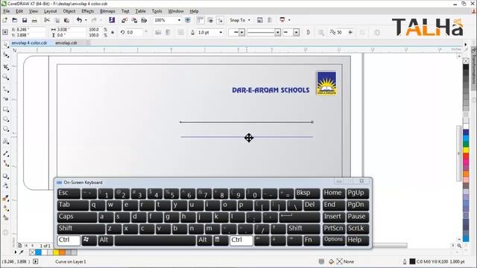Click the rotation angle input field
477x268 pixels.
click(x=133, y=32)
